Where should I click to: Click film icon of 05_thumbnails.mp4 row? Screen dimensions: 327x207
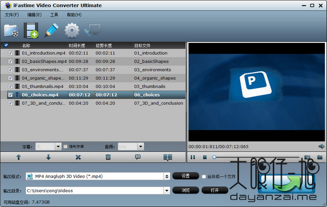[x=17, y=86]
